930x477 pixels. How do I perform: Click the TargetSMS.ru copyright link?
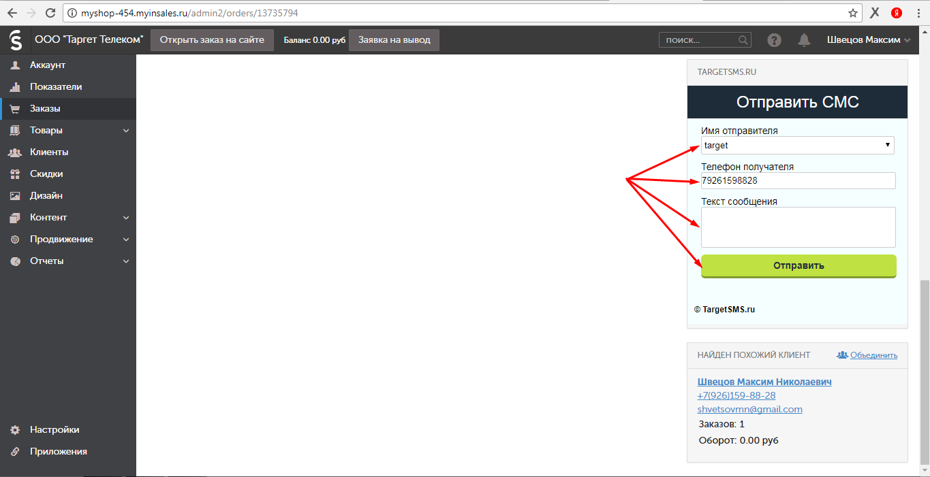coord(724,310)
